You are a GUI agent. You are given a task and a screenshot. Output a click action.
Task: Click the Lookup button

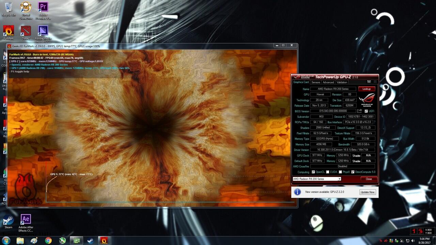(367, 89)
